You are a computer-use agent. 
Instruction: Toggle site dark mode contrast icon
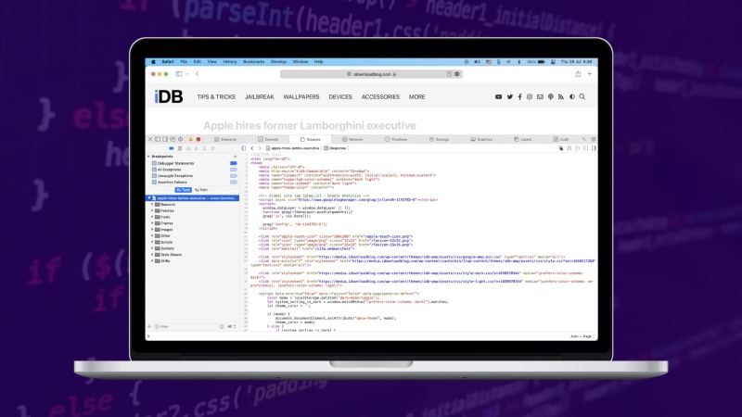click(572, 97)
